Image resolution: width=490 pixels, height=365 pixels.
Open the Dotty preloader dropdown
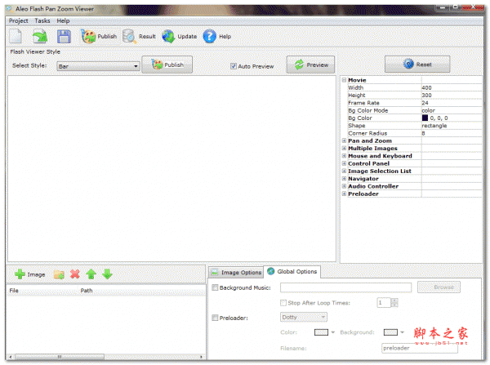pyautogui.click(x=304, y=317)
